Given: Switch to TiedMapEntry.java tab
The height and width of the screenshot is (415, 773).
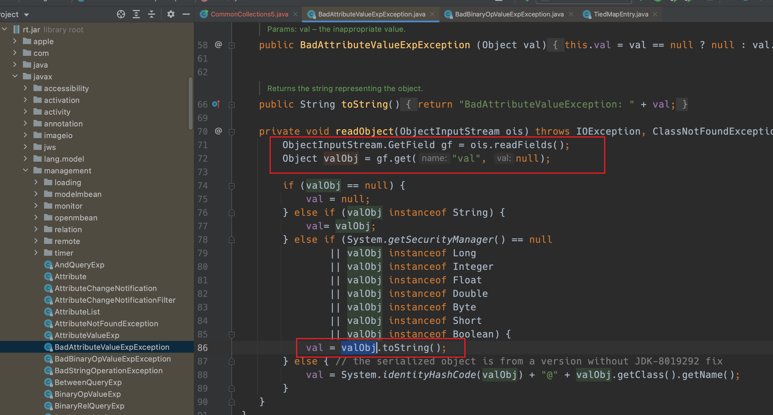Looking at the screenshot, I should [621, 14].
